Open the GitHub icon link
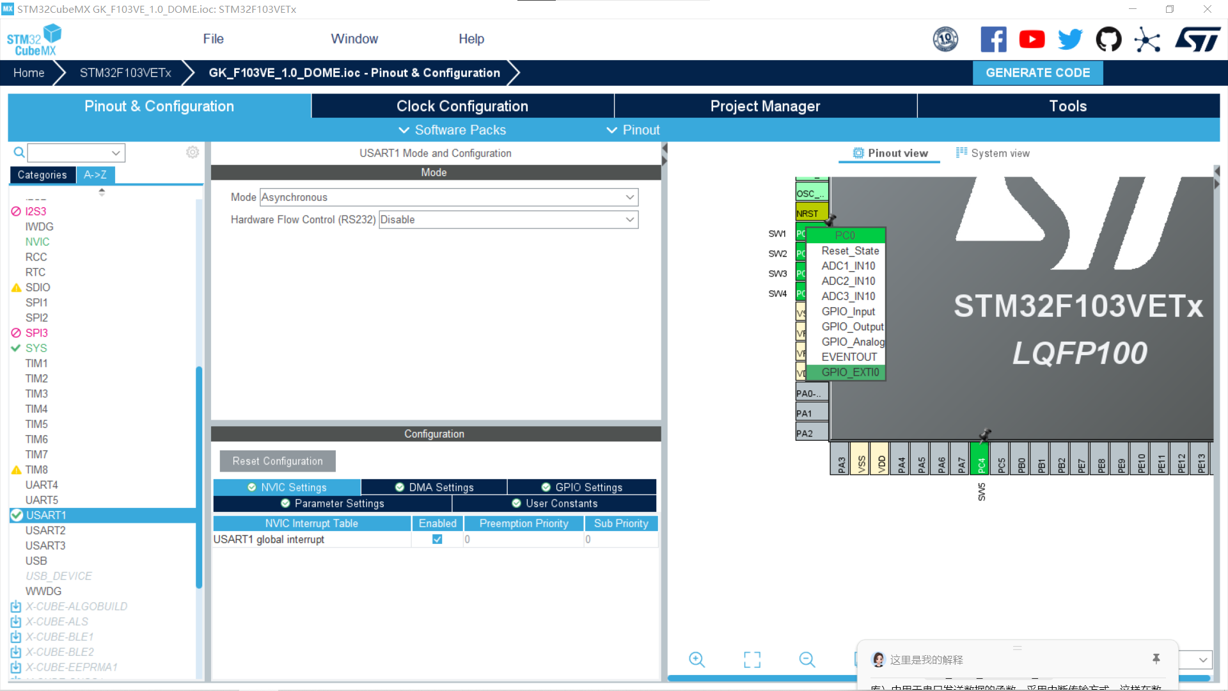 tap(1108, 40)
